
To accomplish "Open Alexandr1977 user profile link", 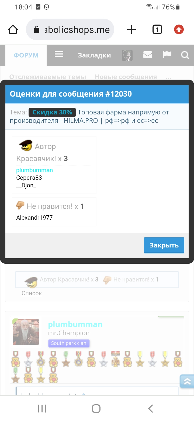I will click(x=34, y=218).
